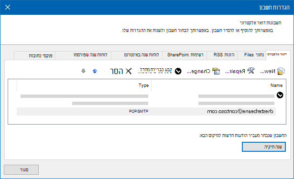Click the X remove icon
Viewport: 294px width, 179px height.
coord(129,71)
